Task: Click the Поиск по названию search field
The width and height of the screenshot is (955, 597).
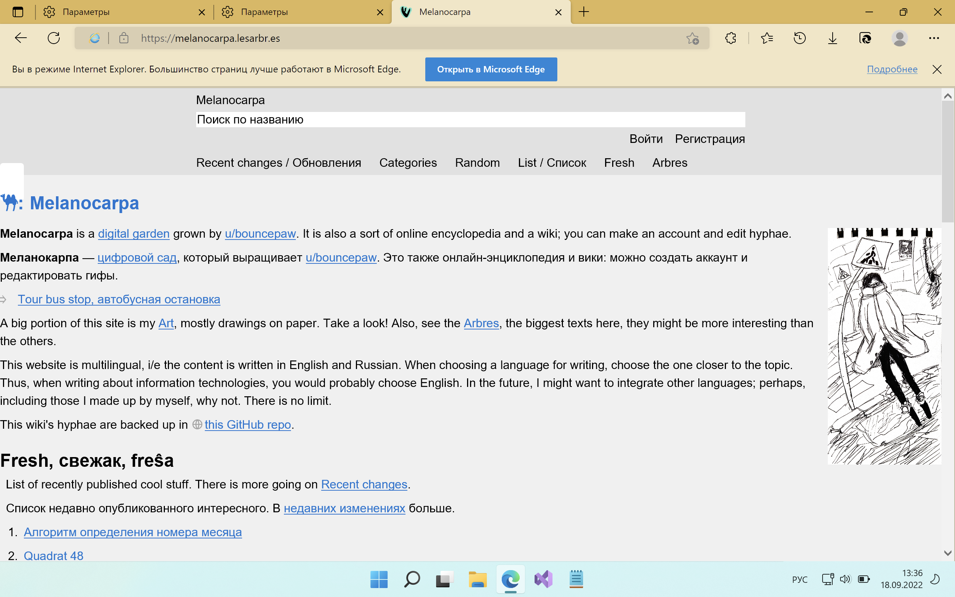Action: [x=470, y=120]
